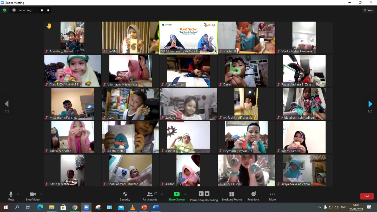The width and height of the screenshot is (377, 212).
Task: Select Zakiyya video tile
Action: coord(188,104)
